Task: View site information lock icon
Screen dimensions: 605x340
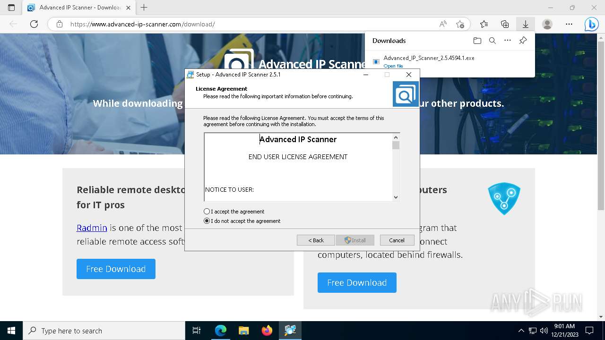Action: click(x=59, y=24)
